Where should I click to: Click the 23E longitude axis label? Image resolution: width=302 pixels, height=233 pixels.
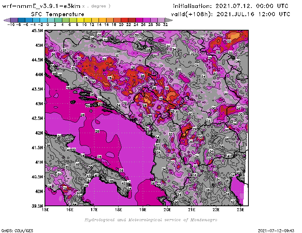pyautogui.click(x=240, y=210)
